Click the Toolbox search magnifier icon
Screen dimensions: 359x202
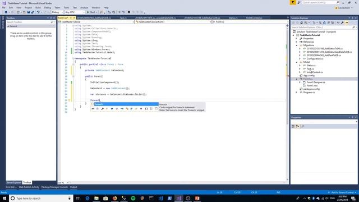tap(52, 22)
